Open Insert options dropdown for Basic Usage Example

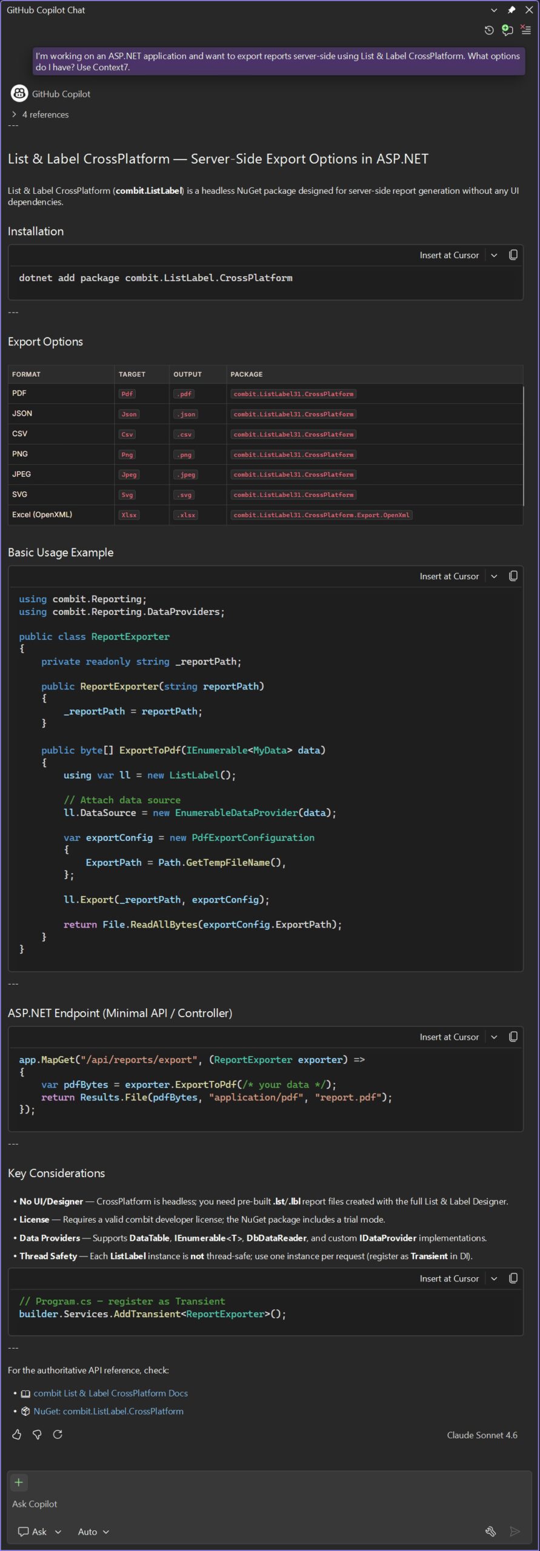(494, 576)
